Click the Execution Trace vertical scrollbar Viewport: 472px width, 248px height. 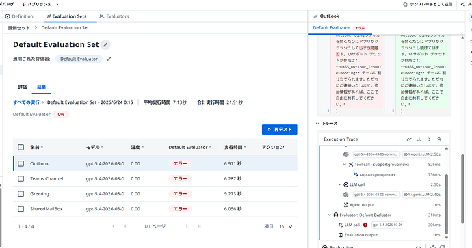pos(447,204)
